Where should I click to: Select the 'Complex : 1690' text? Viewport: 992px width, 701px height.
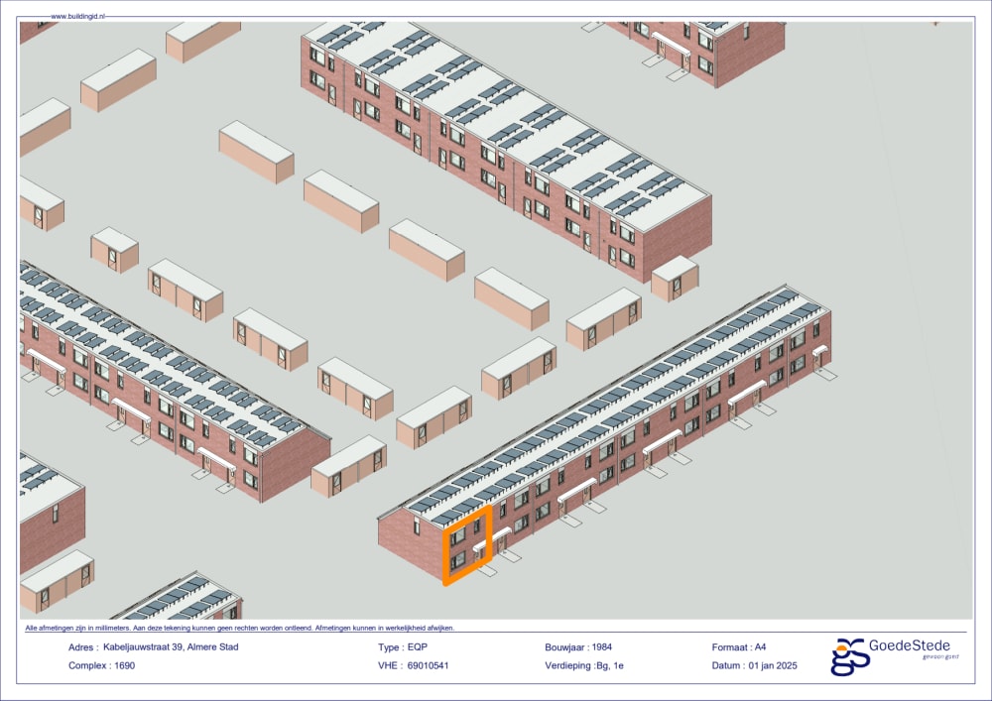[x=102, y=665]
